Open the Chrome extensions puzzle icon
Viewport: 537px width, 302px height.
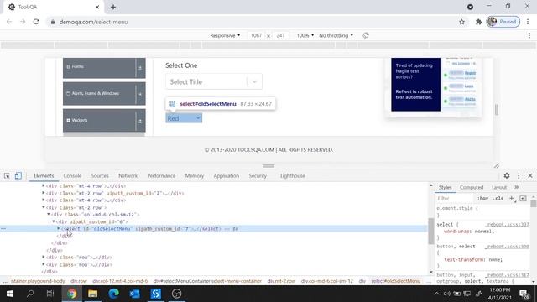pyautogui.click(x=478, y=22)
